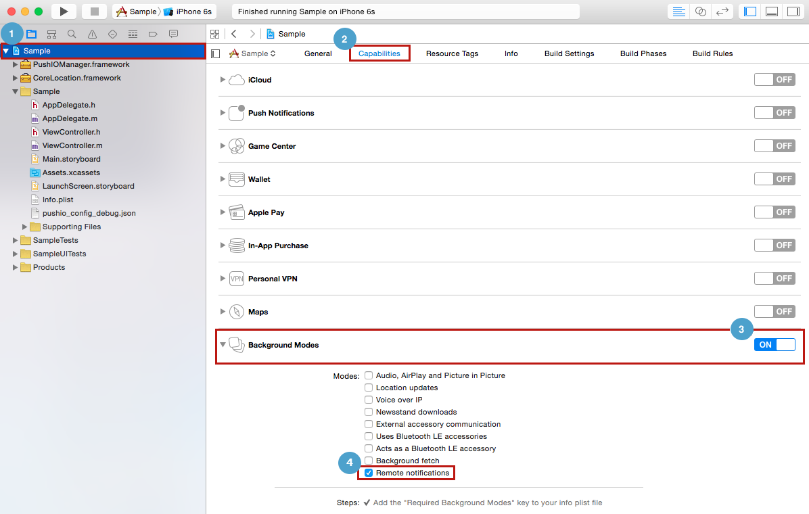Check Newsstand downloads mode
This screenshot has height=514, width=809.
pyautogui.click(x=369, y=412)
